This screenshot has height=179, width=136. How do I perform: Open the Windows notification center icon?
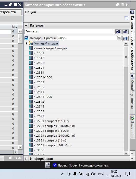point(127,174)
